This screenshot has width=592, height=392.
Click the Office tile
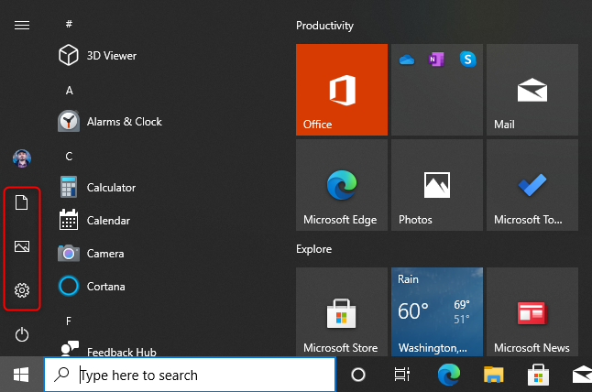(x=341, y=90)
